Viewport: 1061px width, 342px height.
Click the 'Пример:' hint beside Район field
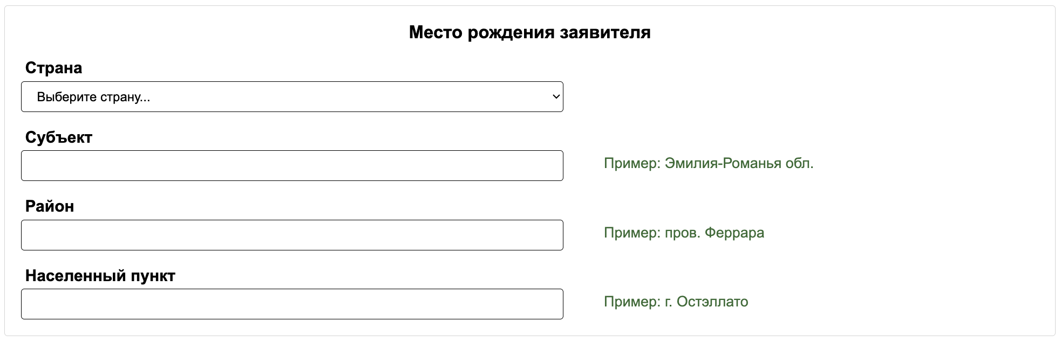point(629,233)
